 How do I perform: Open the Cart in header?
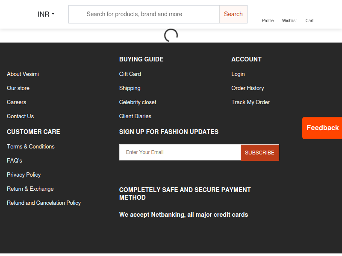coord(309,20)
